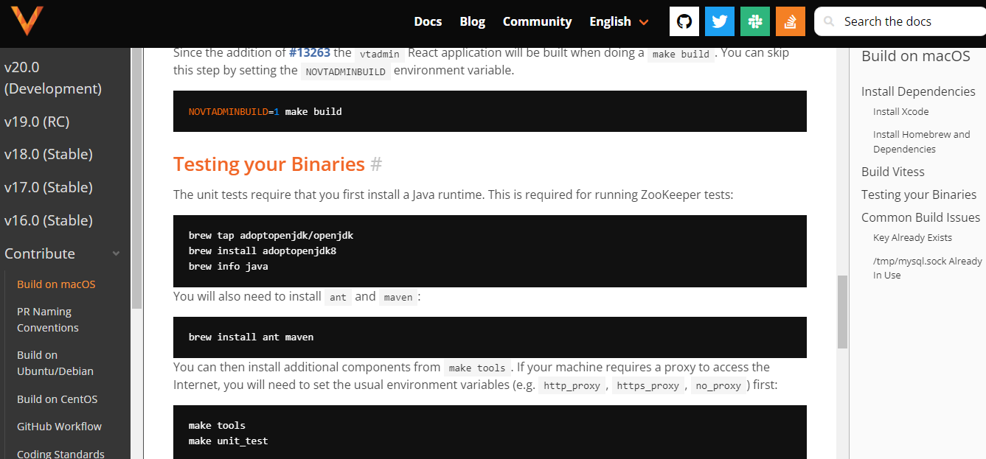This screenshot has height=459, width=986.
Task: Click the brew info java line
Action: click(228, 267)
